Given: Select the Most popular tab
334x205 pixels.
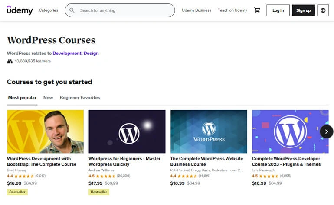Looking at the screenshot, I should point(22,98).
